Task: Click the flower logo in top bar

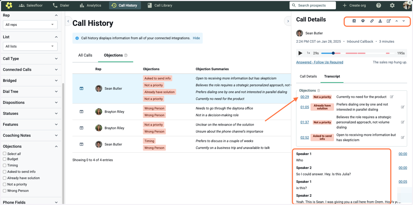Action: (x=9, y=6)
